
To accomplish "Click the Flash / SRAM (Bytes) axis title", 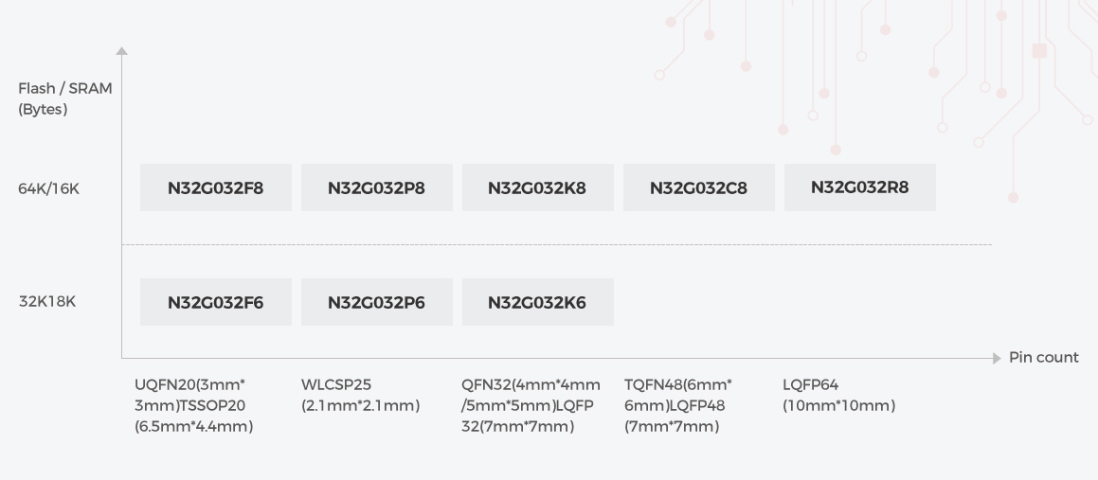I will [x=64, y=98].
